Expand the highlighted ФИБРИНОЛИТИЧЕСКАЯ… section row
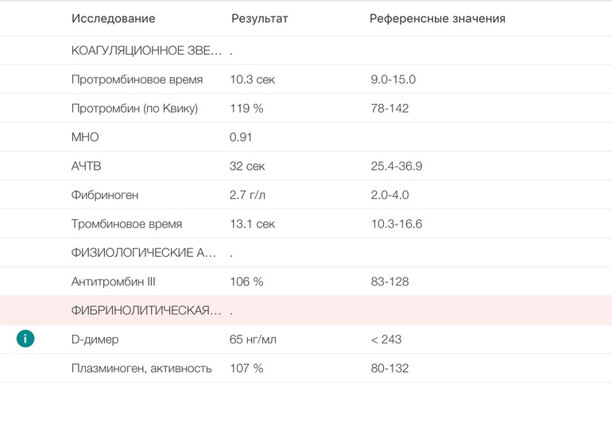This screenshot has height=422, width=612. (146, 310)
